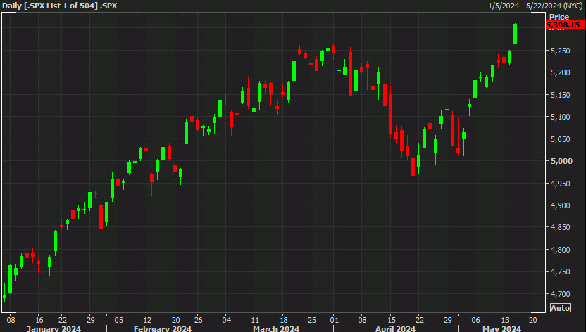Click the 25 date tick in March
The image size is (586, 332).
pyautogui.click(x=312, y=320)
